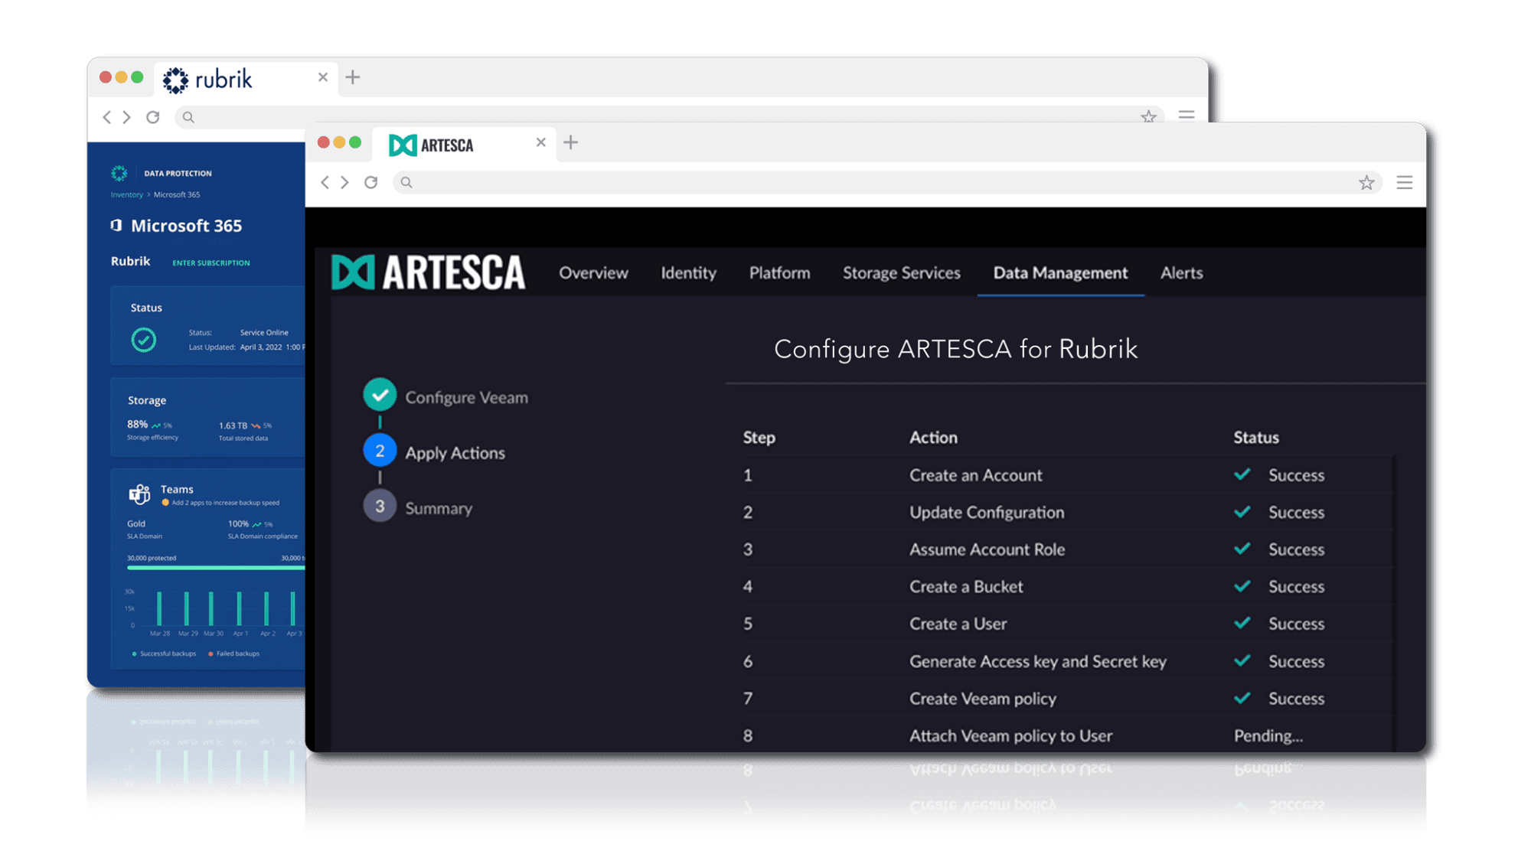This screenshot has height=854, width=1531.
Task: Click the success checkmark for Create Veeam policy
Action: [1242, 698]
